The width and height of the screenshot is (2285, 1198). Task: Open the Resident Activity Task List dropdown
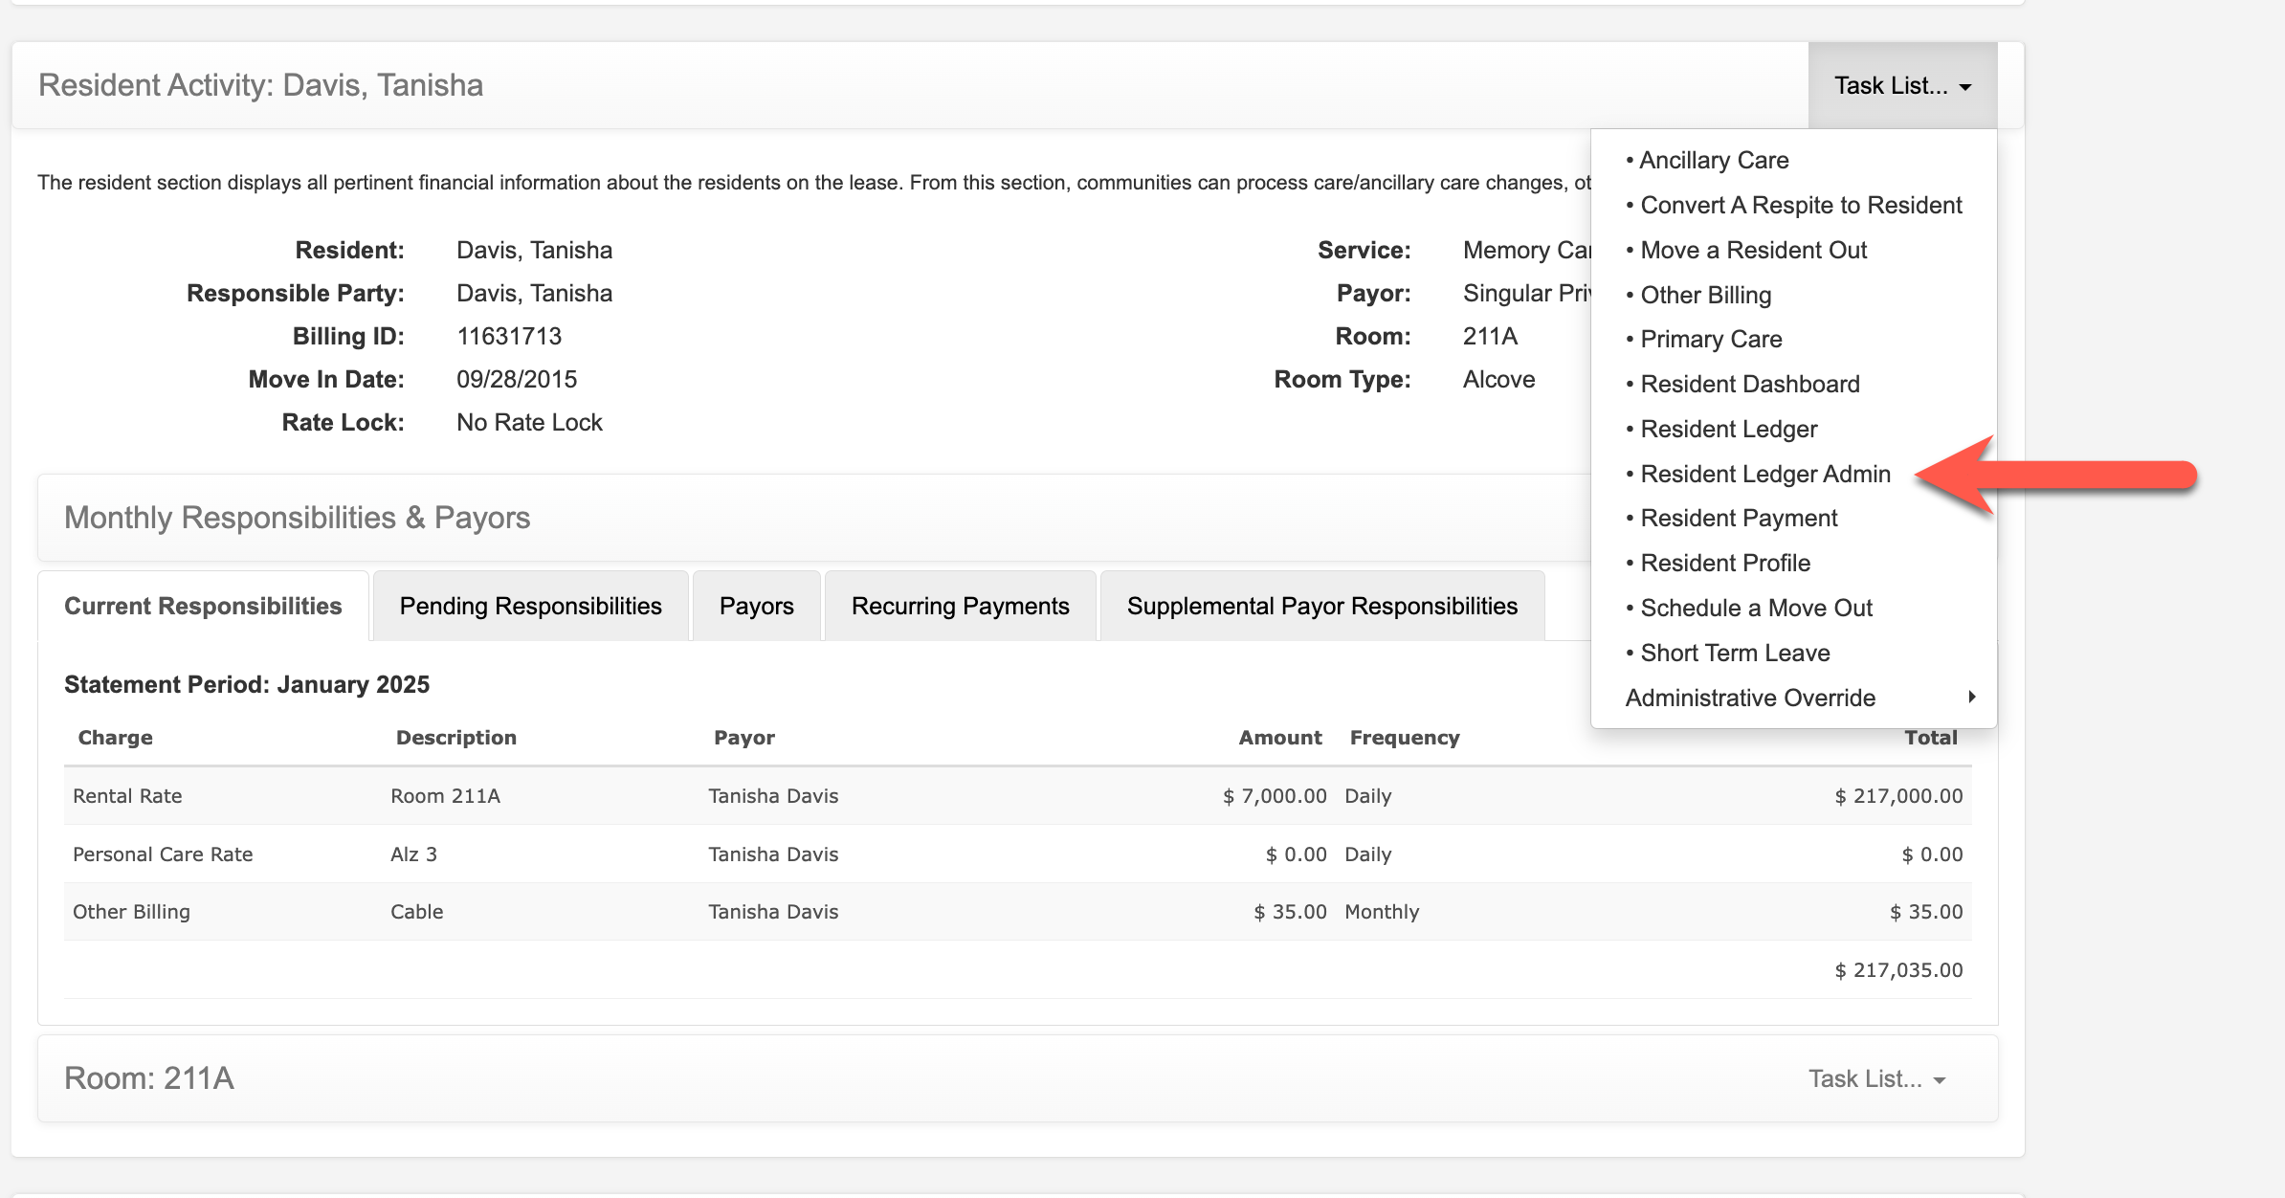click(1901, 86)
